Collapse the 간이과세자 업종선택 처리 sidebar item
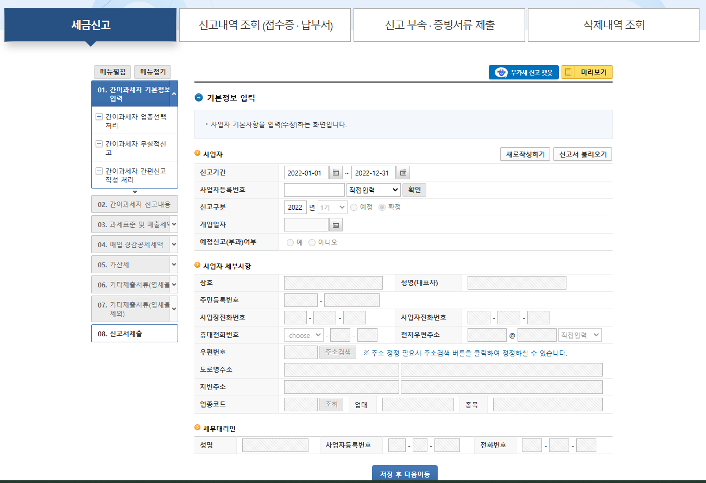 (x=98, y=116)
